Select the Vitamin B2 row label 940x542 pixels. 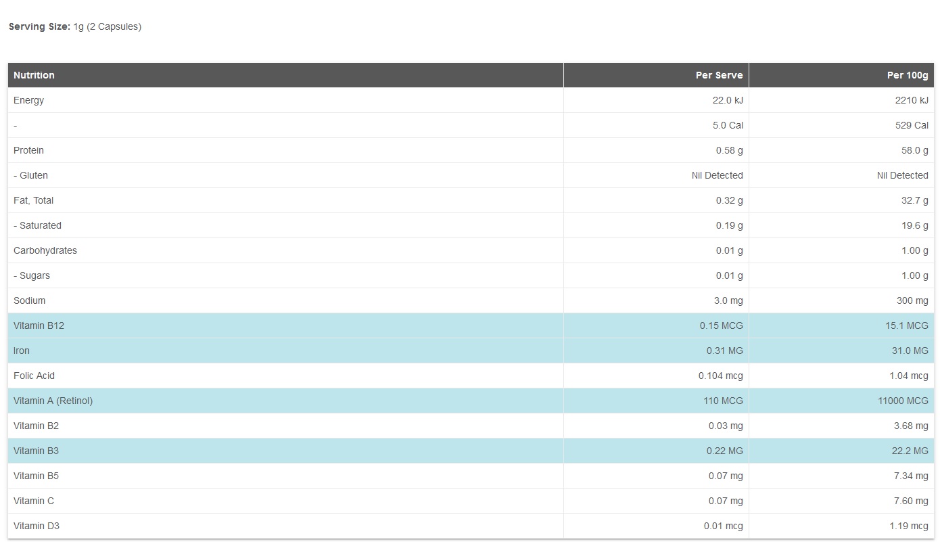click(x=36, y=426)
